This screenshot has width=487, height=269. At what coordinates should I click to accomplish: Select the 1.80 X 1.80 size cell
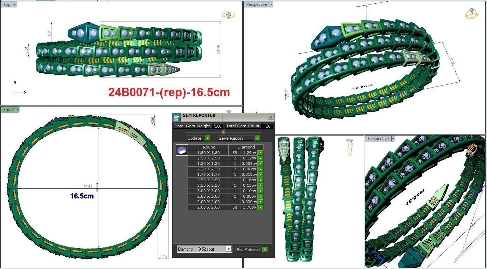point(208,153)
